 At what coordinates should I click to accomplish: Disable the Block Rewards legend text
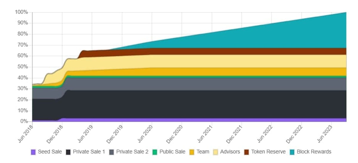pos(314,152)
